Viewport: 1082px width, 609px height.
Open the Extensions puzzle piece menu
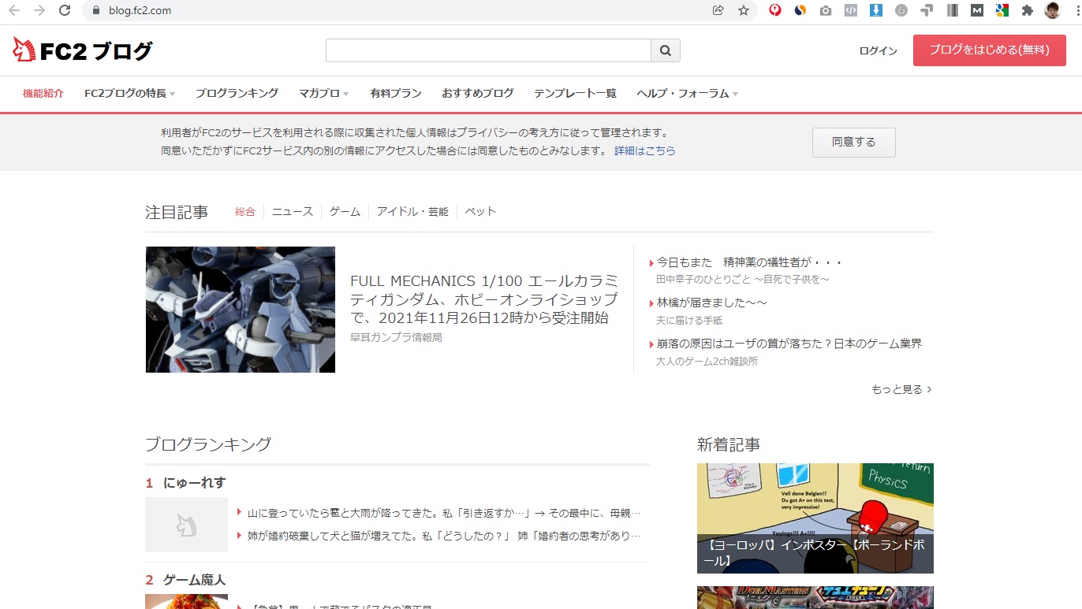tap(1028, 10)
